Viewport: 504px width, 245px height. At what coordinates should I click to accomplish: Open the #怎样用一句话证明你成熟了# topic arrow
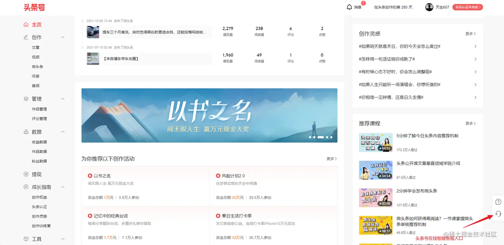pyautogui.click(x=475, y=59)
